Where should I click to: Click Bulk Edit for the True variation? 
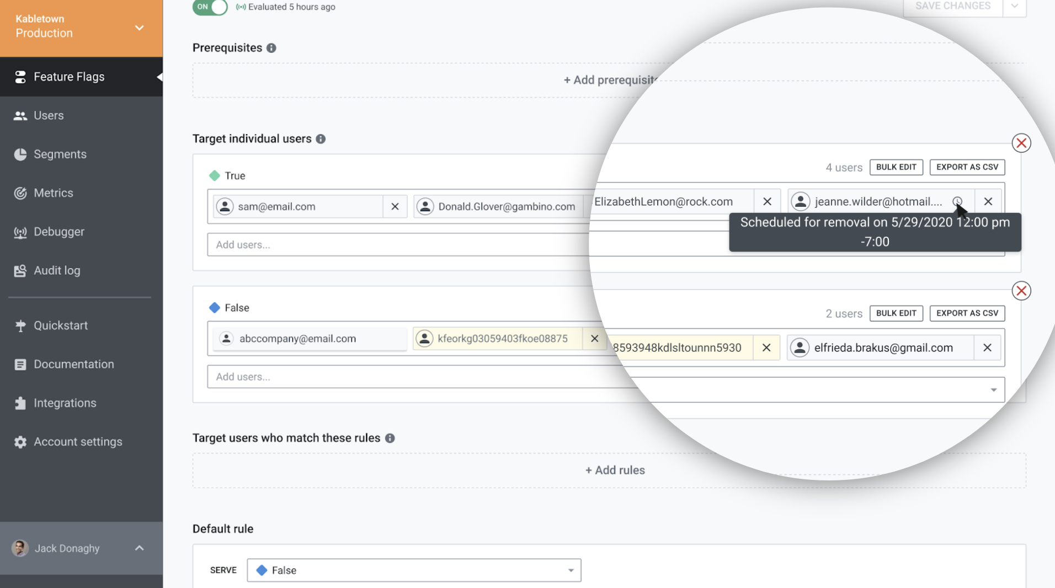click(x=896, y=167)
